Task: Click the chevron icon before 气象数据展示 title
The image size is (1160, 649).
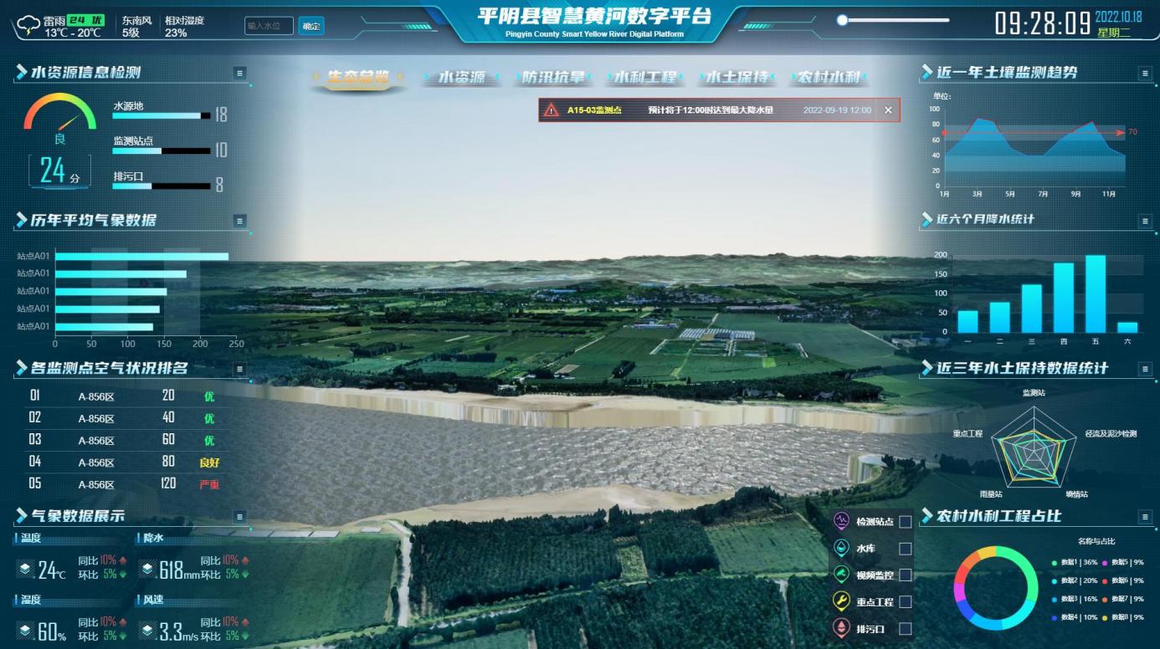Action: [x=21, y=515]
